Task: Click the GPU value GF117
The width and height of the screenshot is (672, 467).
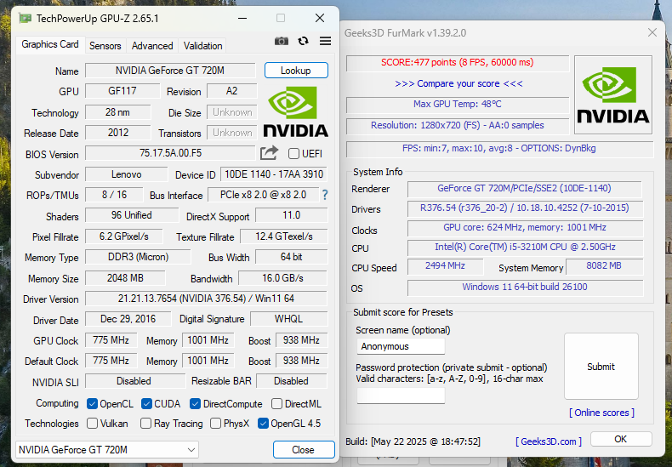Action: 122,91
